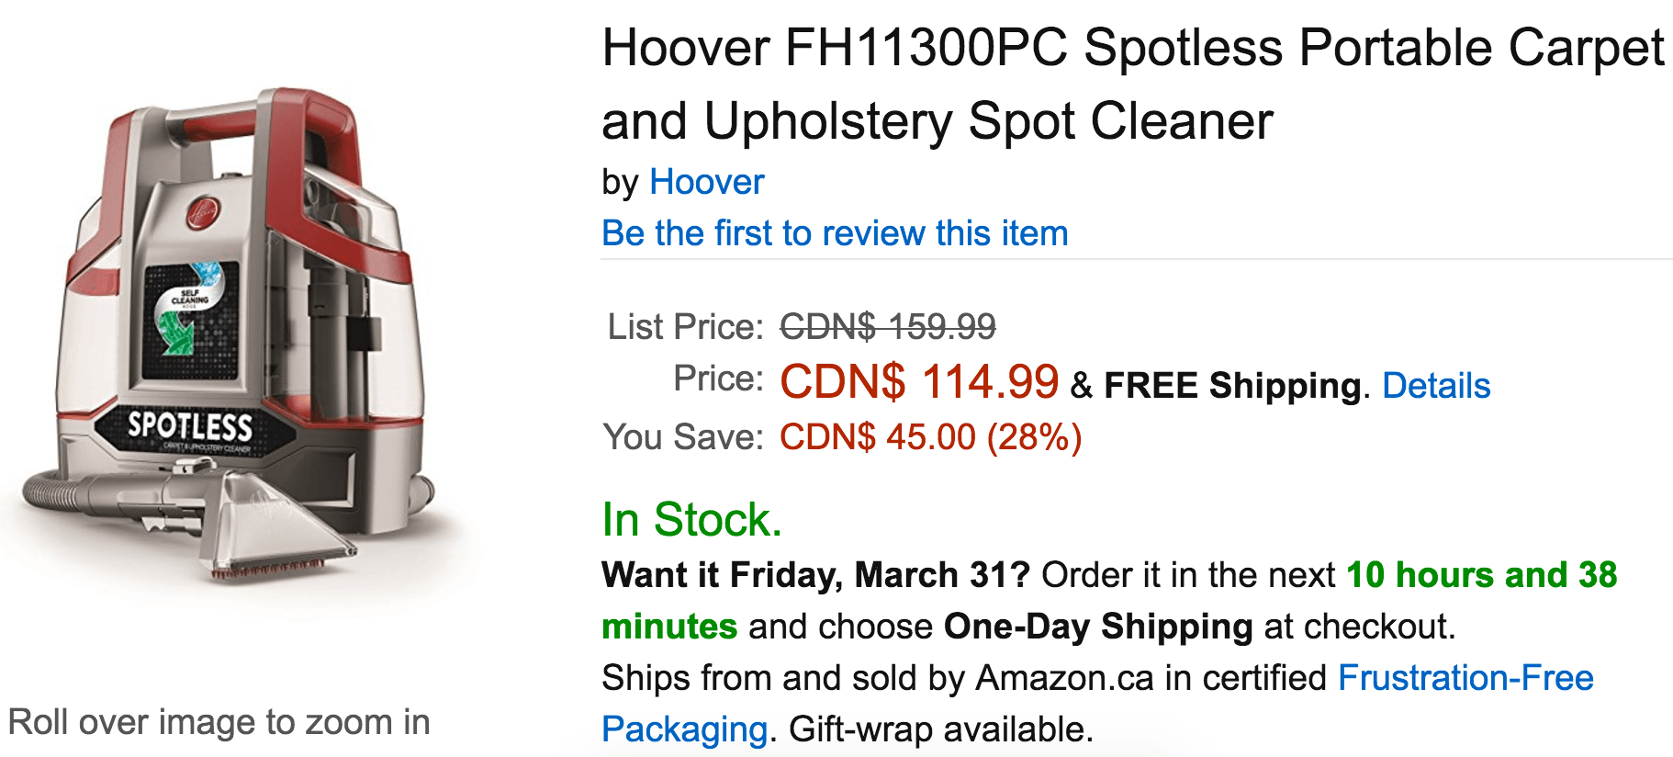Click 'Roll over image to zoom in' caption

click(x=219, y=722)
